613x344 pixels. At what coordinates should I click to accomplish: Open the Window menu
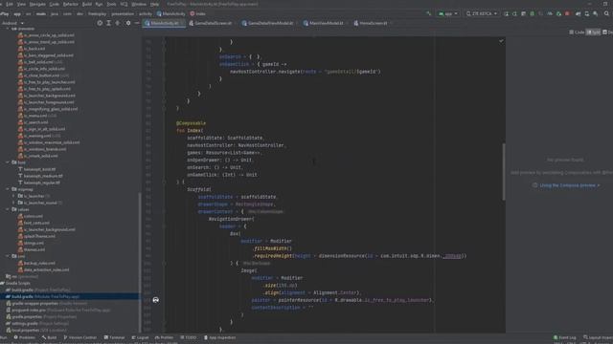coord(138,4)
